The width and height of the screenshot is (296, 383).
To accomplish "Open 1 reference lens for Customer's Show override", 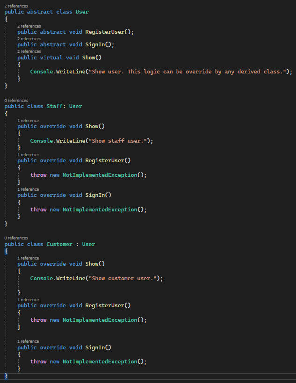I will (x=28, y=258).
